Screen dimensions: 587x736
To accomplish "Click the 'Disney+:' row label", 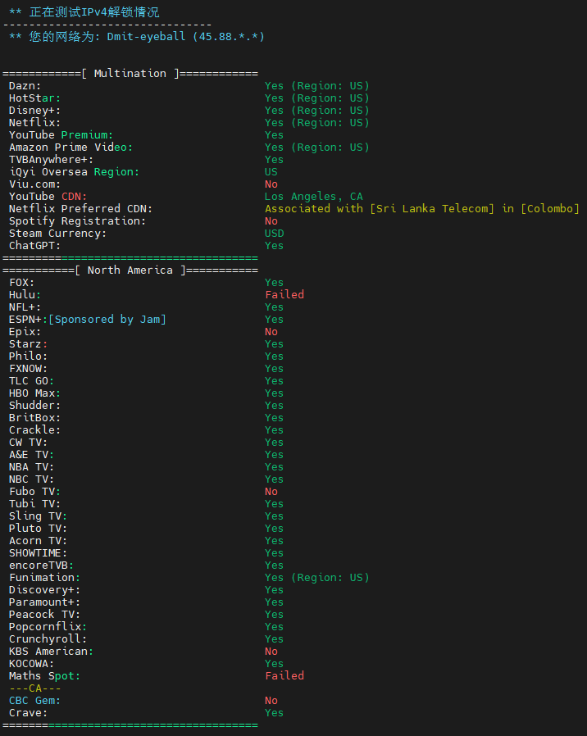I will 34,111.
